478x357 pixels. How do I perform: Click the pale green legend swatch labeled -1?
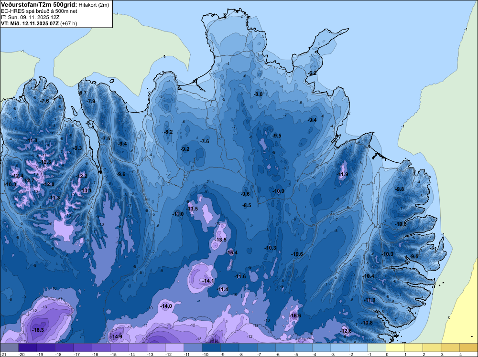click(377, 347)
